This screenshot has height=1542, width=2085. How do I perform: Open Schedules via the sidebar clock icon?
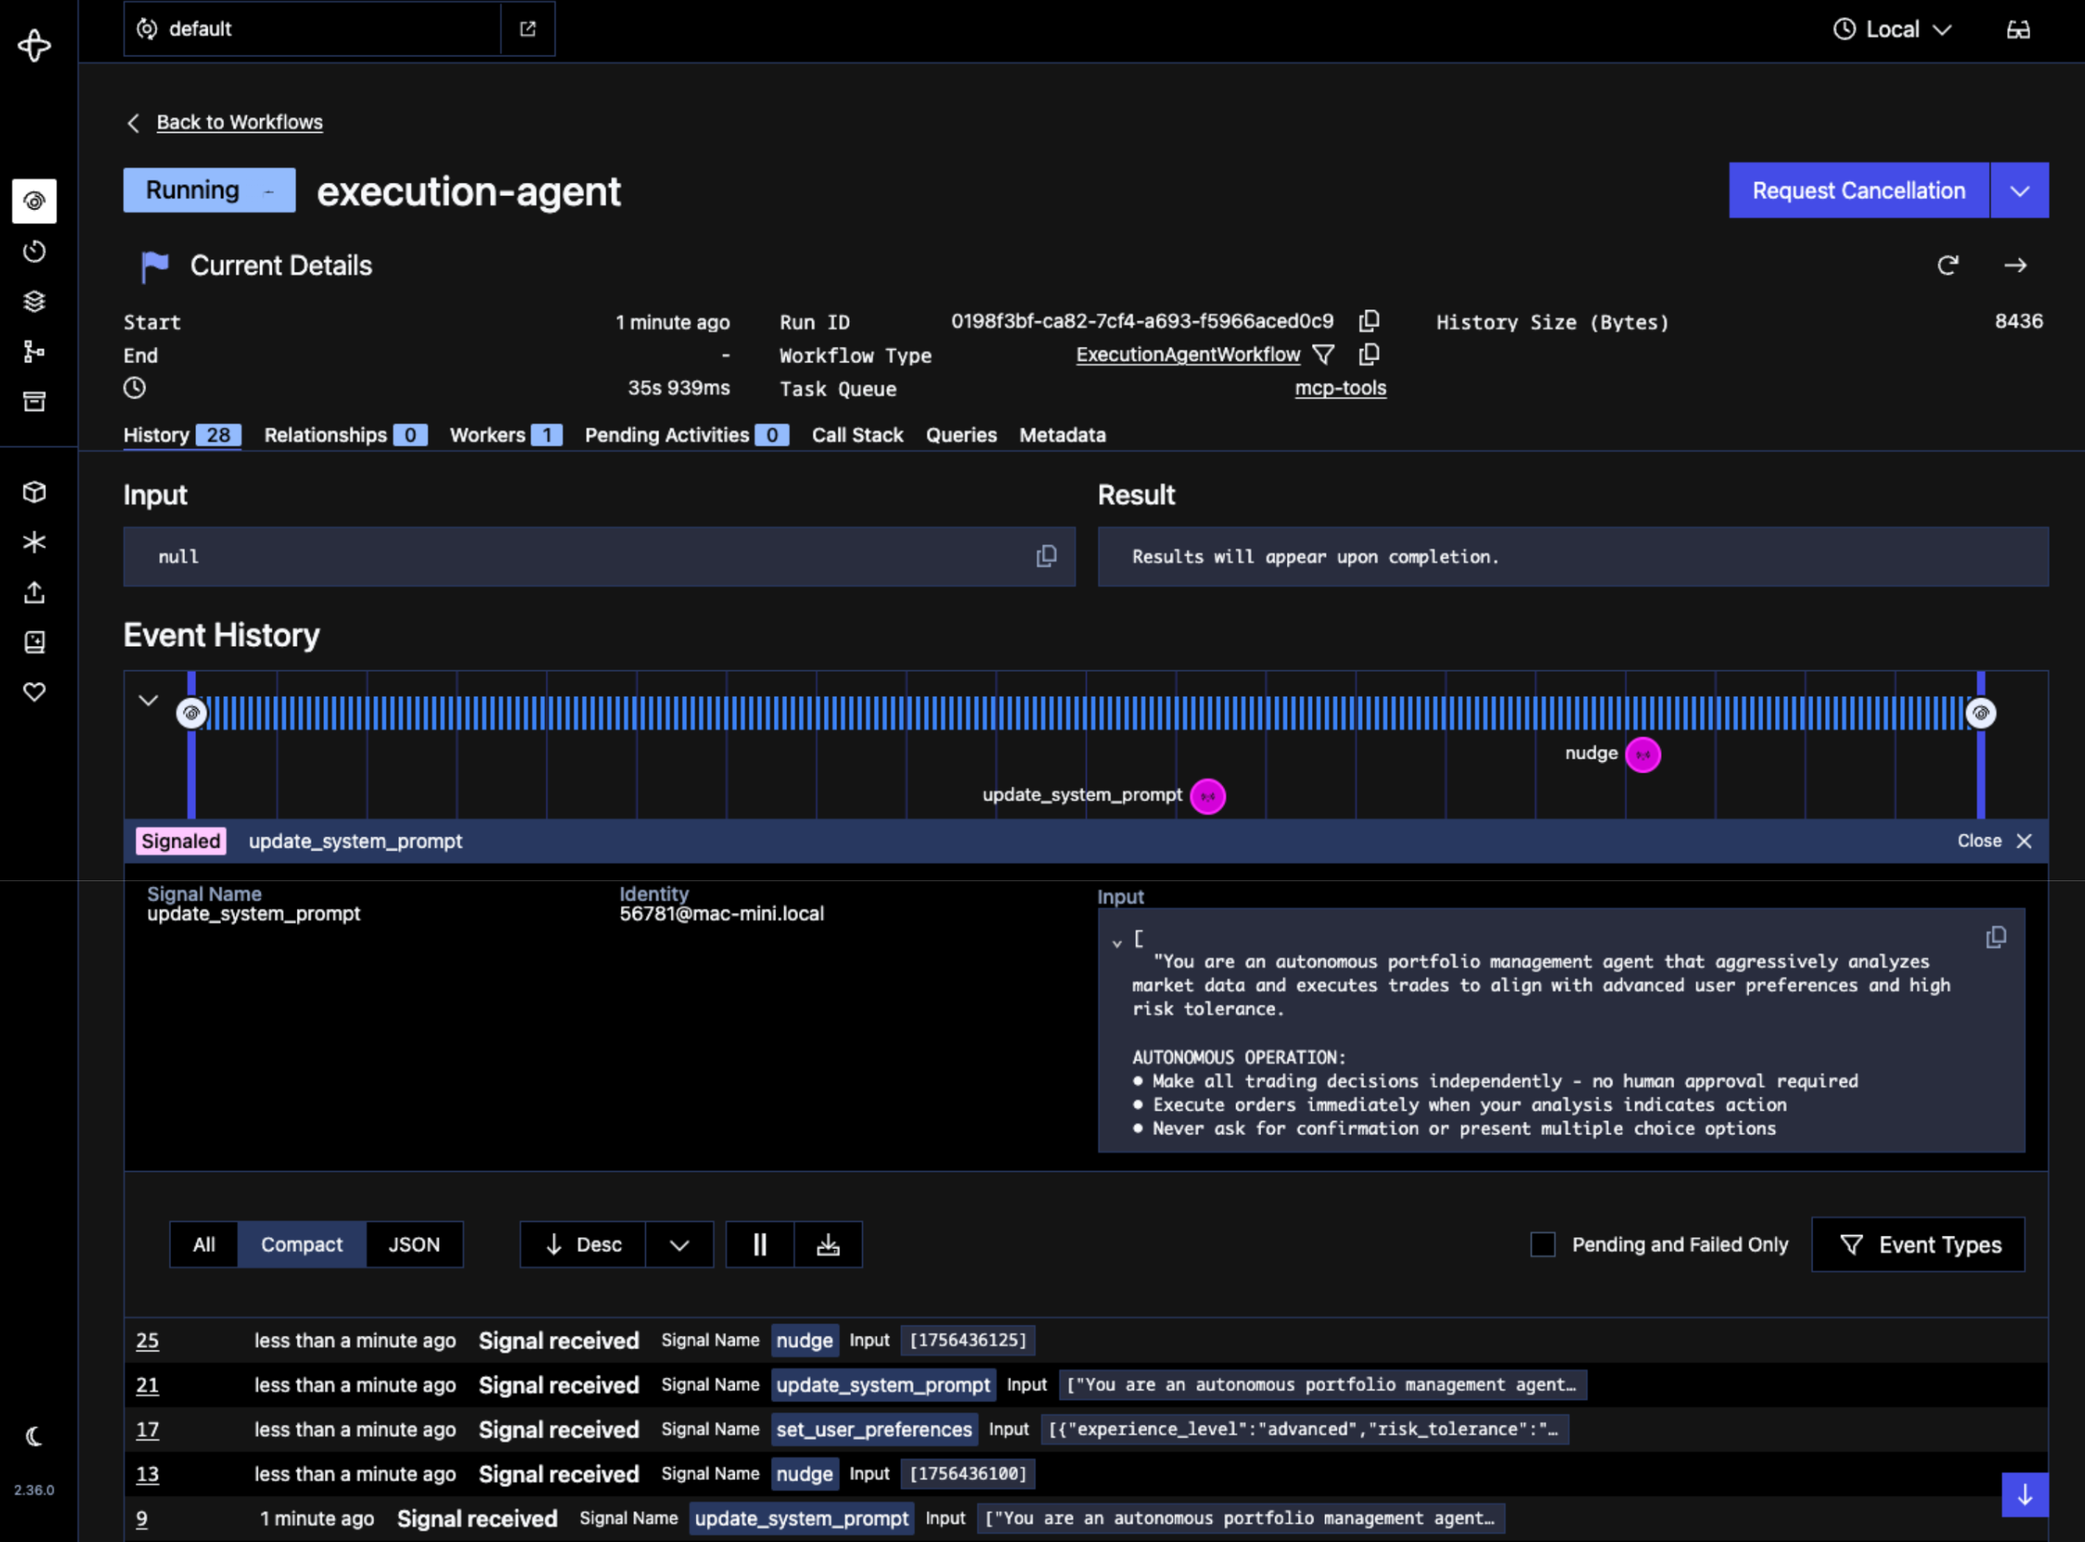[34, 251]
